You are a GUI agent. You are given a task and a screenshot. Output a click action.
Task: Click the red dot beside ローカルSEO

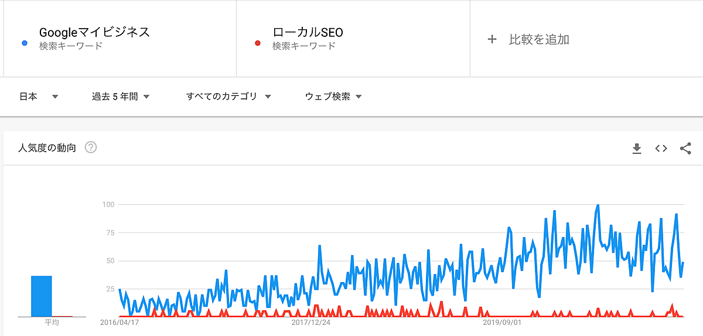pyautogui.click(x=257, y=43)
